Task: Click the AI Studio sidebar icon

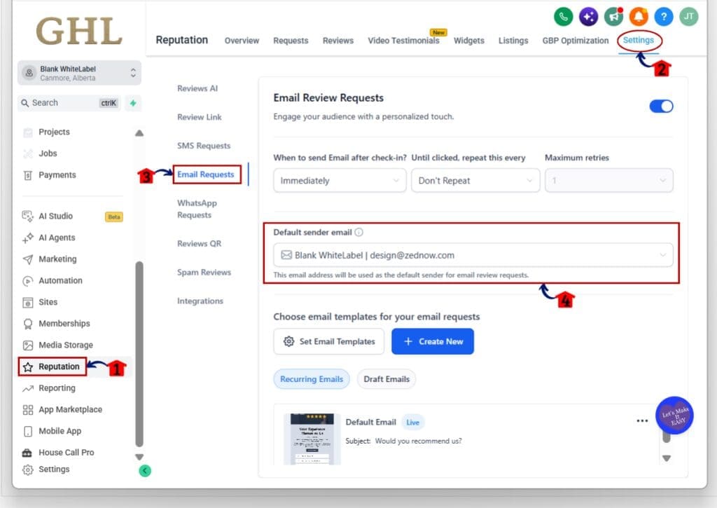Action: tap(28, 216)
